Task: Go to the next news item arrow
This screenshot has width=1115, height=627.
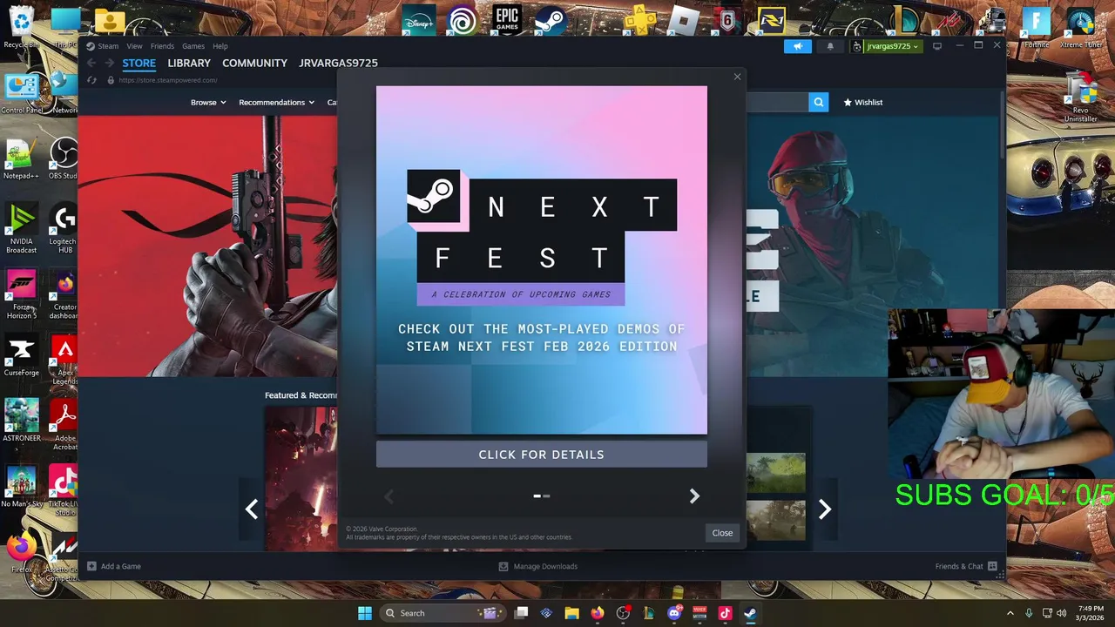Action: (x=694, y=496)
